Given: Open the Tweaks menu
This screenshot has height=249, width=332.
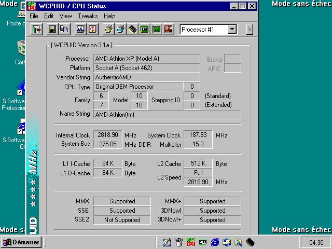Looking at the screenshot, I should 88,16.
